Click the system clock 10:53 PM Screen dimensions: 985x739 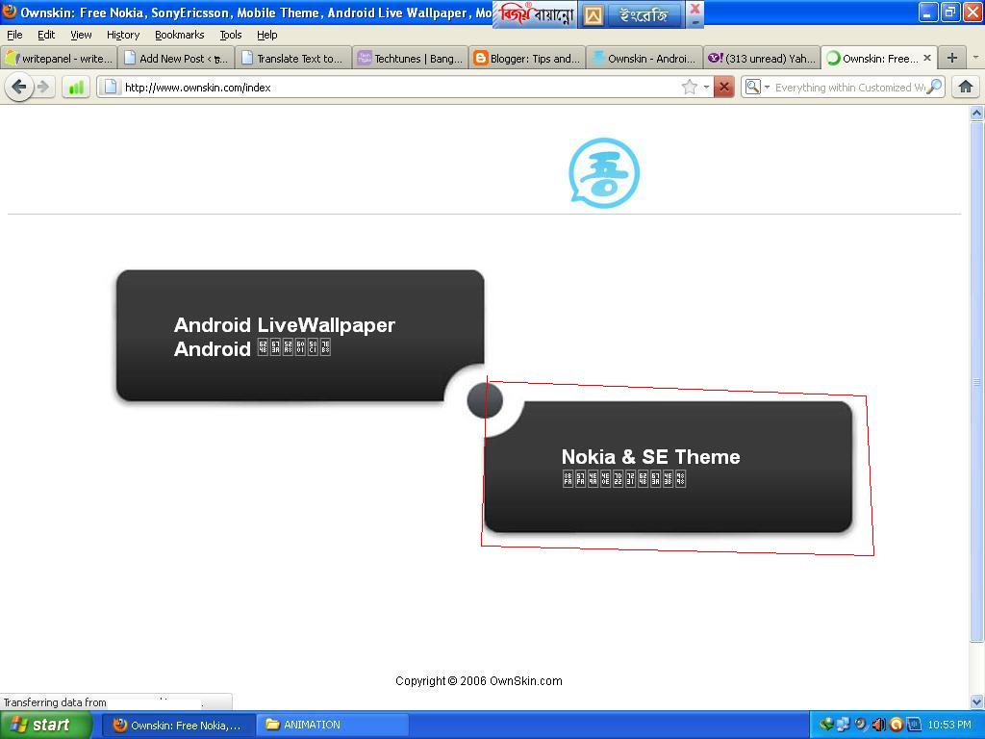tap(948, 725)
